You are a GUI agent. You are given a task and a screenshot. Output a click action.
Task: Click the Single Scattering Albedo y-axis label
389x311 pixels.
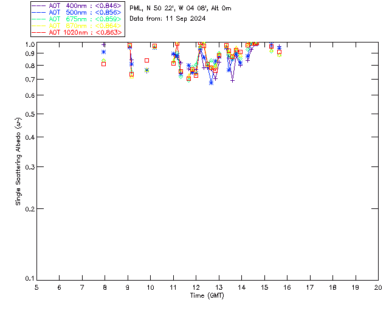[x=18, y=162]
